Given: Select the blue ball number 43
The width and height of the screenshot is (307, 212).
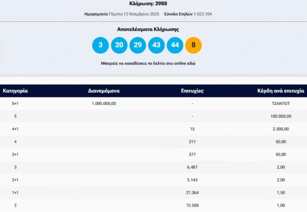Looking at the screenshot, I should (156, 45).
